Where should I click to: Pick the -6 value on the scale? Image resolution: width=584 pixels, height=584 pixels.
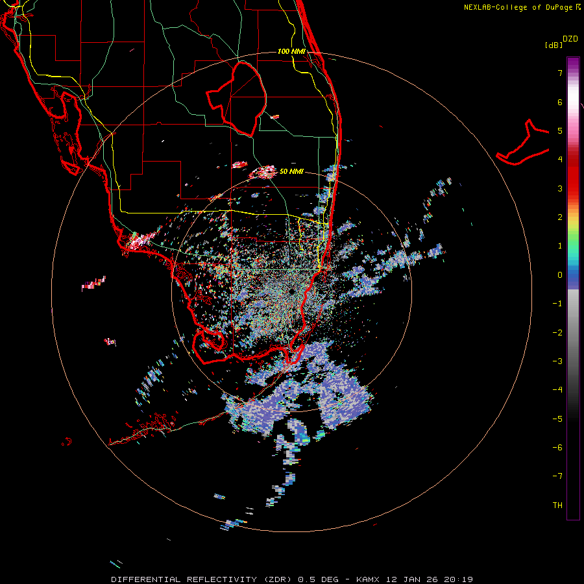(557, 447)
